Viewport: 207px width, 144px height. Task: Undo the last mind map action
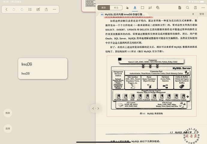14,9
